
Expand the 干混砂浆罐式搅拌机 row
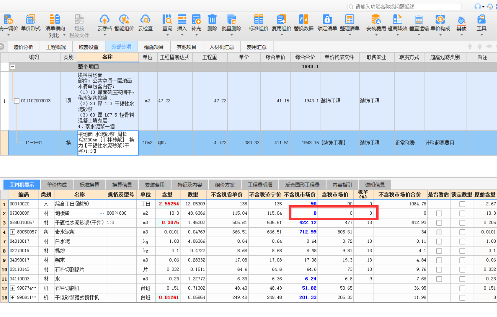tap(12, 298)
